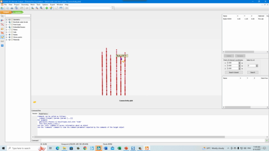The width and height of the screenshot is (269, 151).
Task: Click the first toolbar icon (open project)
Action: [2, 8]
